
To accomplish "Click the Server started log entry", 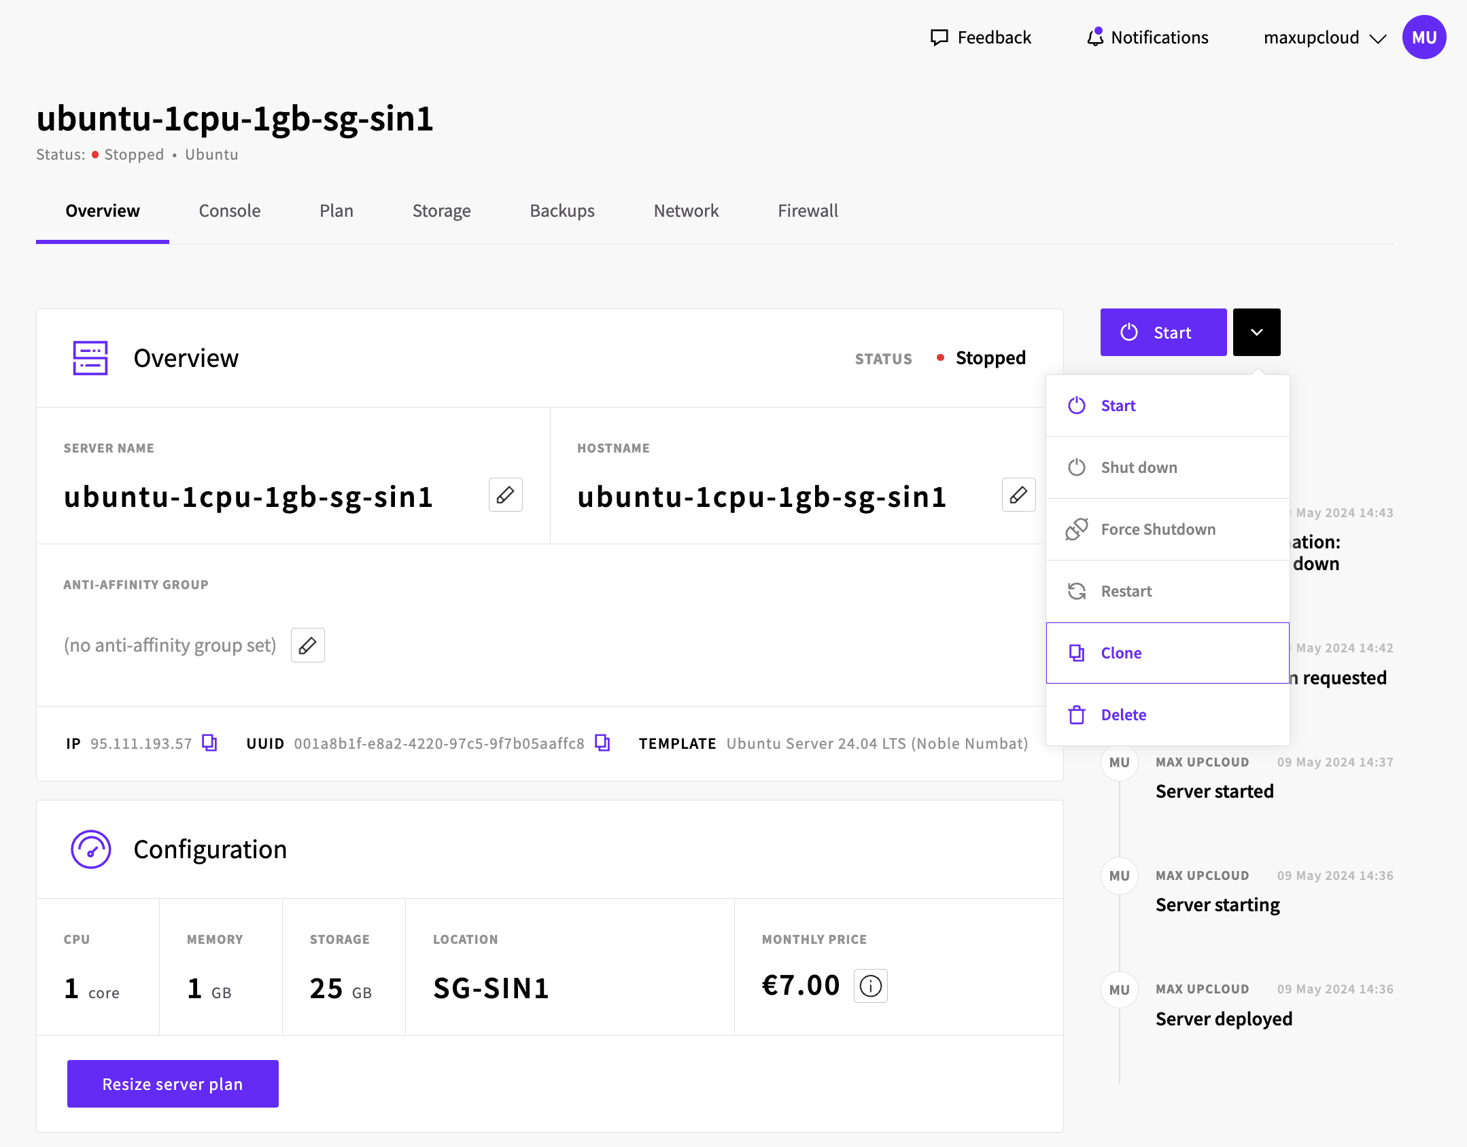I will coord(1215,792).
